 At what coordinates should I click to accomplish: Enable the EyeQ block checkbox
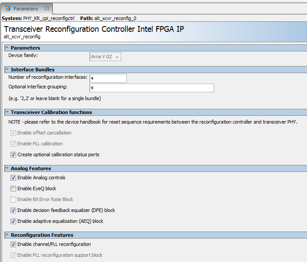13,189
